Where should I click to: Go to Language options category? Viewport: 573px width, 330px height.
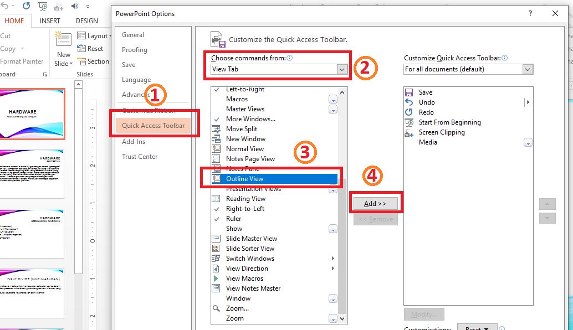[136, 80]
